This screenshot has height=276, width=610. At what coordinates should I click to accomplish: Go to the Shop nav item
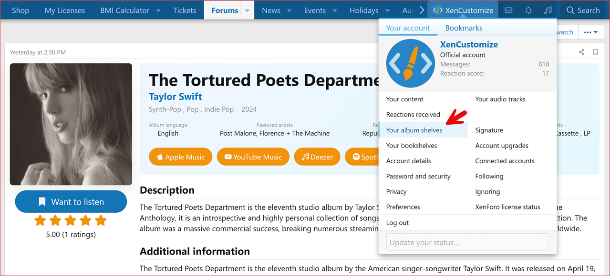pos(21,10)
